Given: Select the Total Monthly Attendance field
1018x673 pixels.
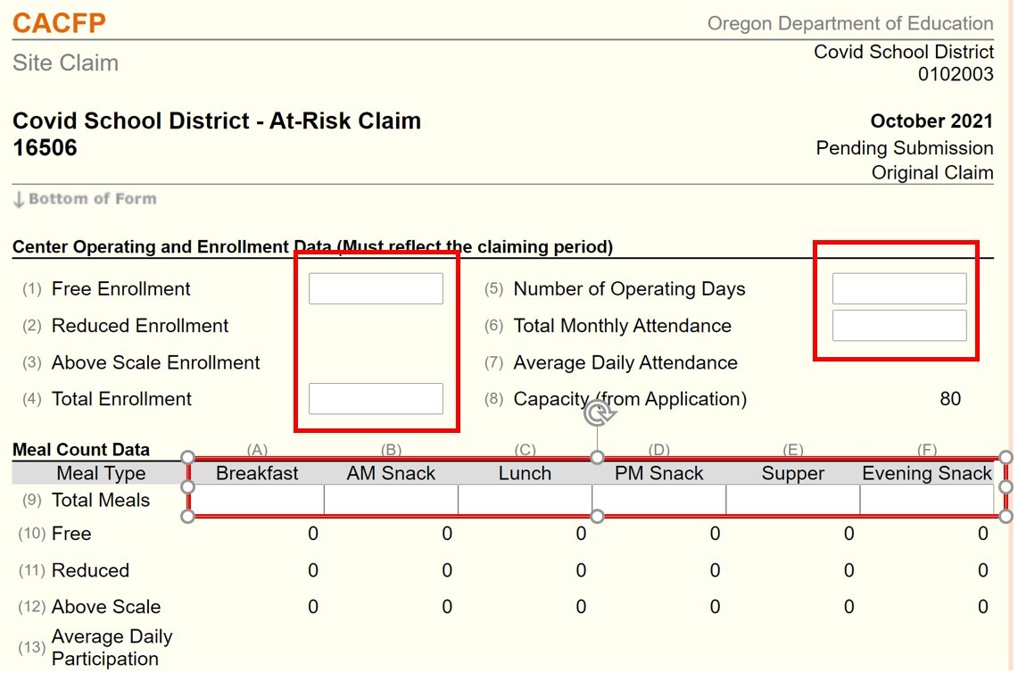Looking at the screenshot, I should [898, 326].
